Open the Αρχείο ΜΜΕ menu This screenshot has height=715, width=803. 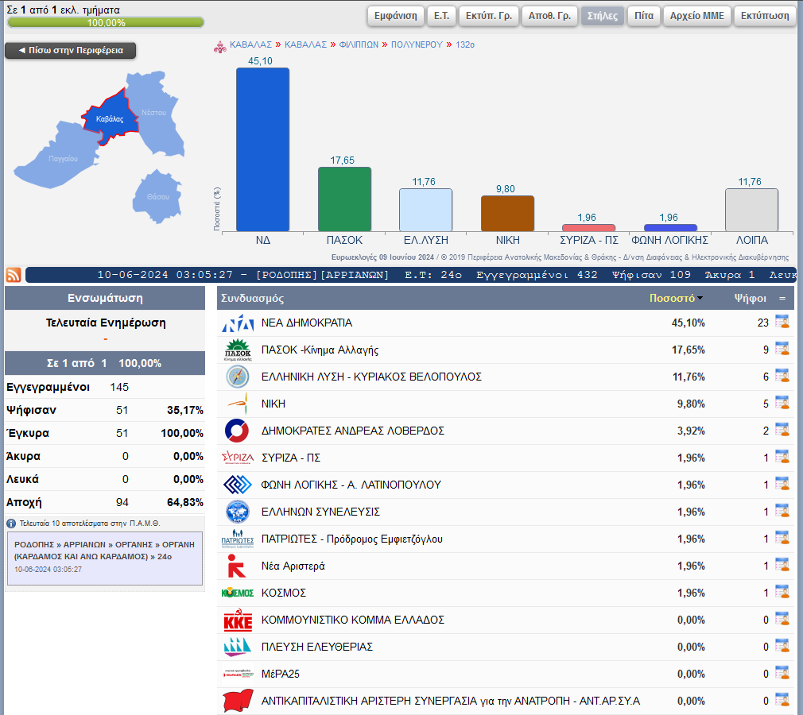pos(696,16)
